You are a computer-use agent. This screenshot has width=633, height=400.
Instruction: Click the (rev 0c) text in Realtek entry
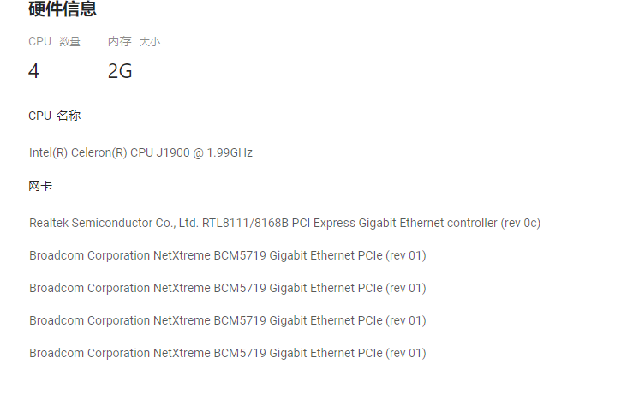[x=521, y=223]
